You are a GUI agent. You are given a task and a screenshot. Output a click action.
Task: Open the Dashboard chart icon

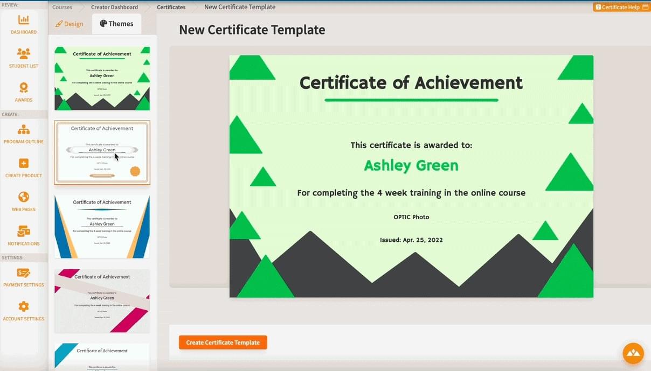[24, 20]
